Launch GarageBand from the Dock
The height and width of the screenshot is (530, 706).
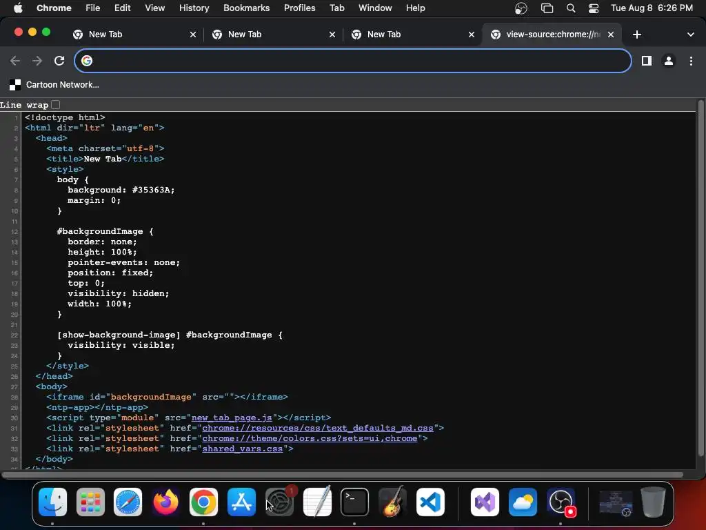(392, 502)
